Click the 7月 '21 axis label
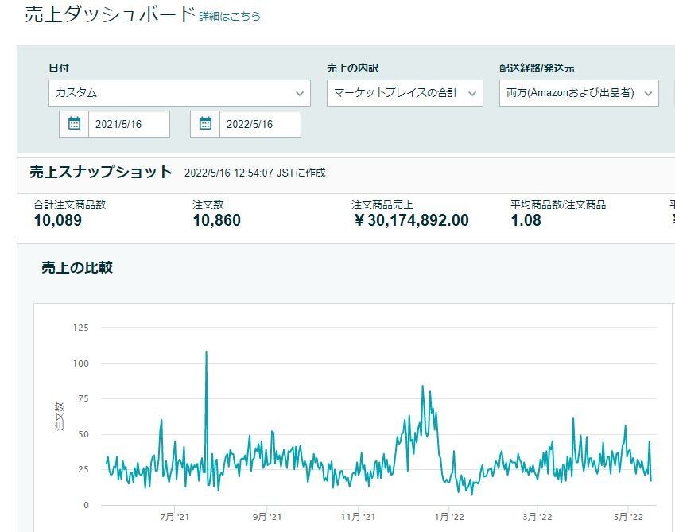 click(174, 517)
